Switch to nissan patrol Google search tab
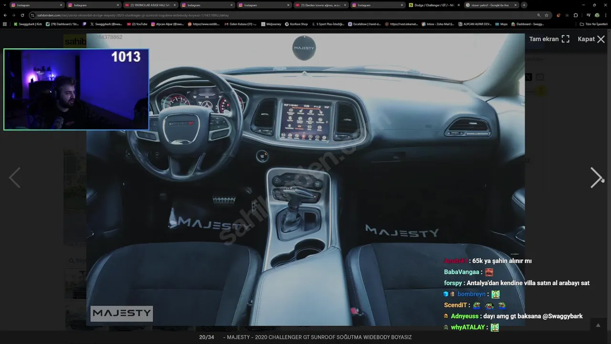This screenshot has width=611, height=344. point(491,5)
